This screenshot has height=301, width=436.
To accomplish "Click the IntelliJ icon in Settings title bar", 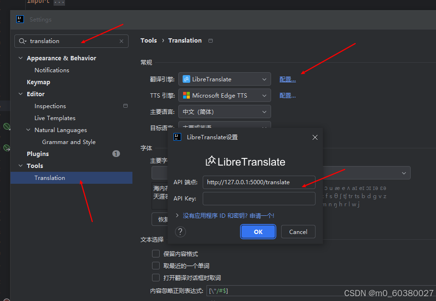I will click(20, 19).
